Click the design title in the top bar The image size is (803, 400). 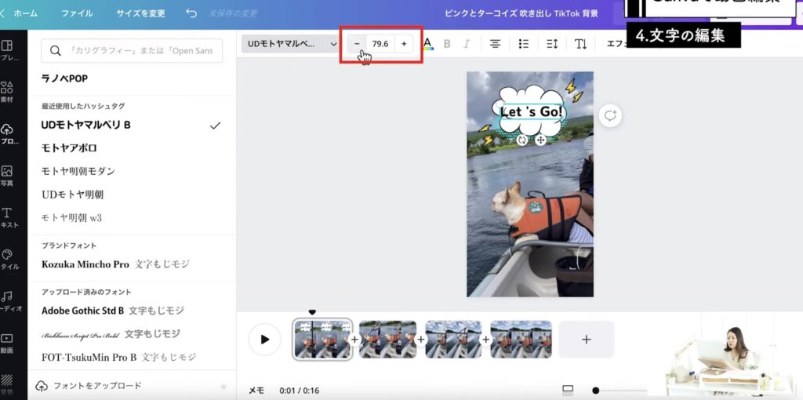(x=521, y=13)
